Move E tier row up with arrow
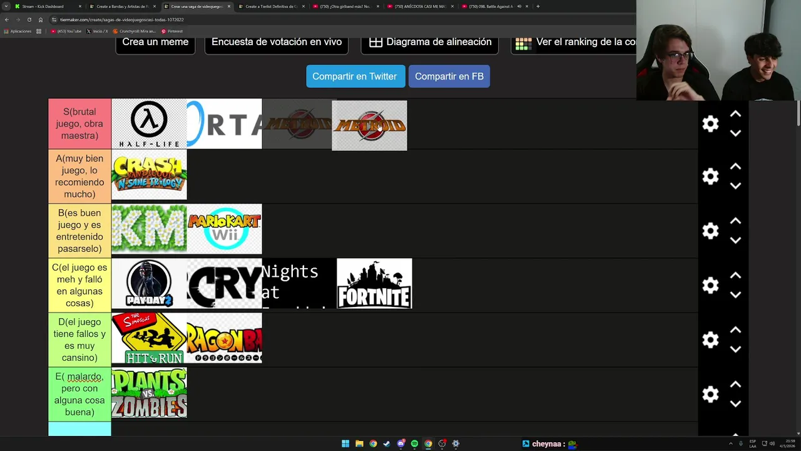This screenshot has height=451, width=801. [x=735, y=385]
